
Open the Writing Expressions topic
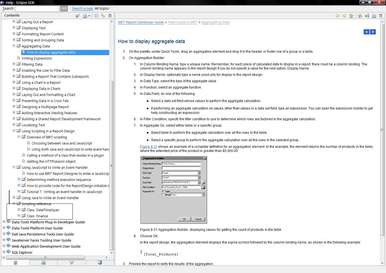tap(37, 58)
